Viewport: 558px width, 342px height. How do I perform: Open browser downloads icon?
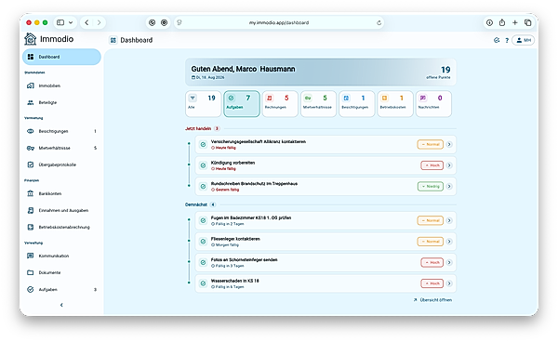(x=490, y=22)
